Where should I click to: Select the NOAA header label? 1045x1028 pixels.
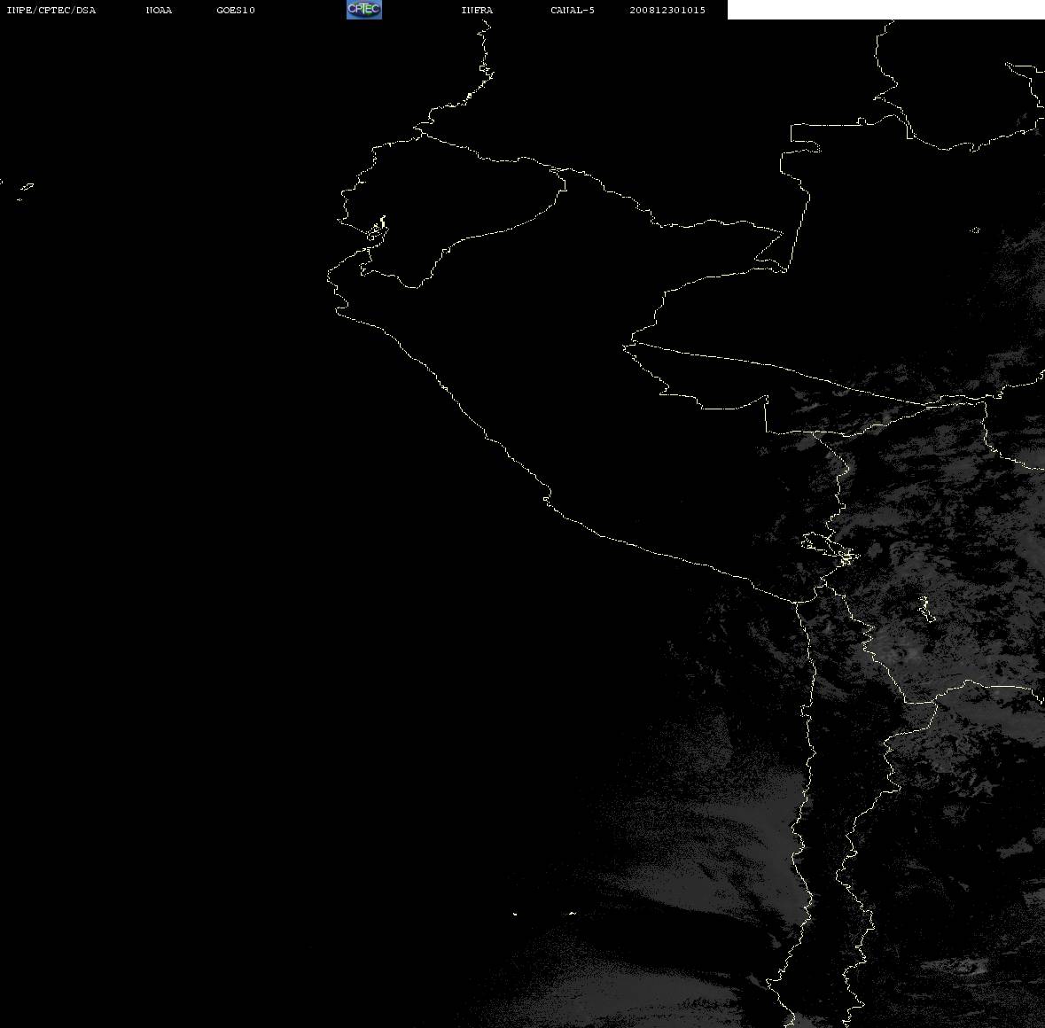pyautogui.click(x=159, y=10)
